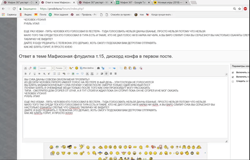Viewport: 250px width, 160px height.
Task: Insert a hyperlink with link icon
Action: coord(64,74)
